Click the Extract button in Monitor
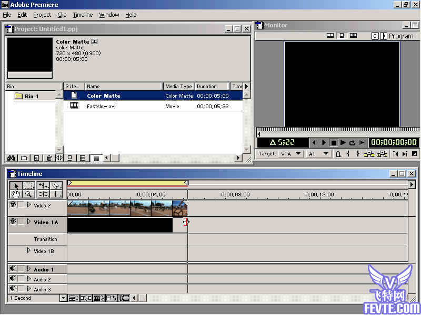421x315 pixels. pos(382,154)
